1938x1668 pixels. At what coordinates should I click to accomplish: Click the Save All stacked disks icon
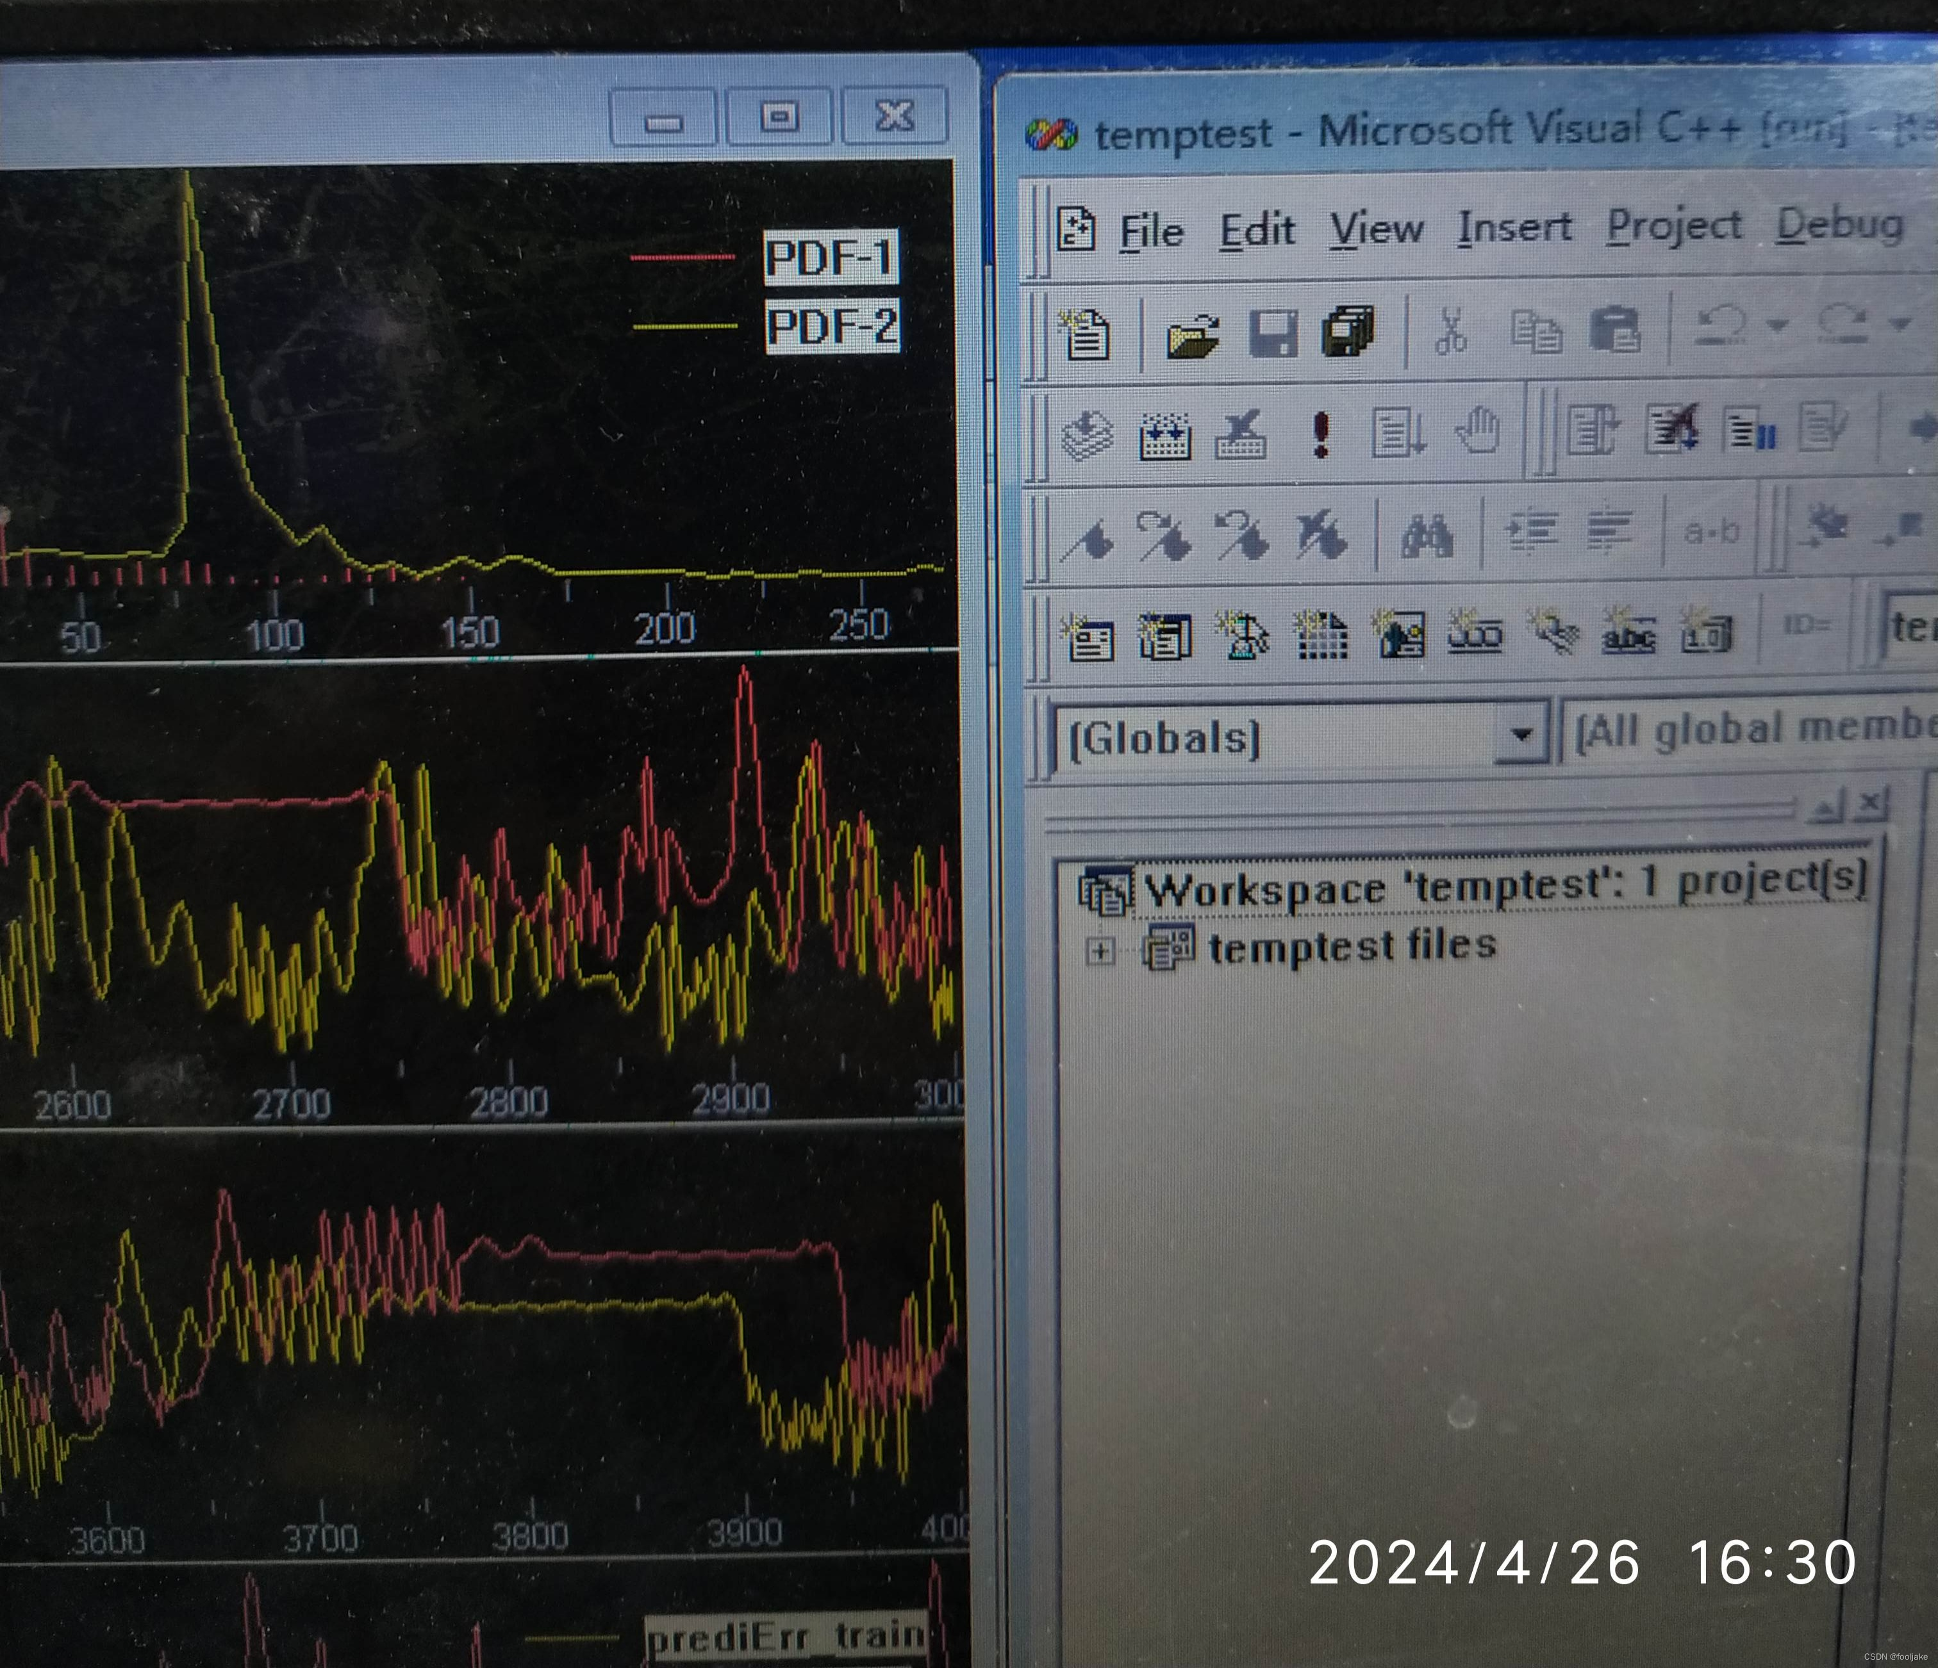1348,331
